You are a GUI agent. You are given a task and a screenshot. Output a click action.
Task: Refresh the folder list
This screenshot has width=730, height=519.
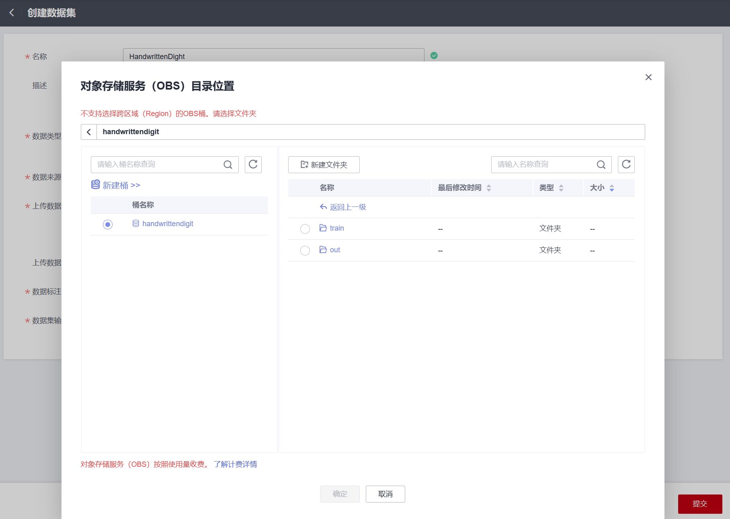[x=626, y=164]
